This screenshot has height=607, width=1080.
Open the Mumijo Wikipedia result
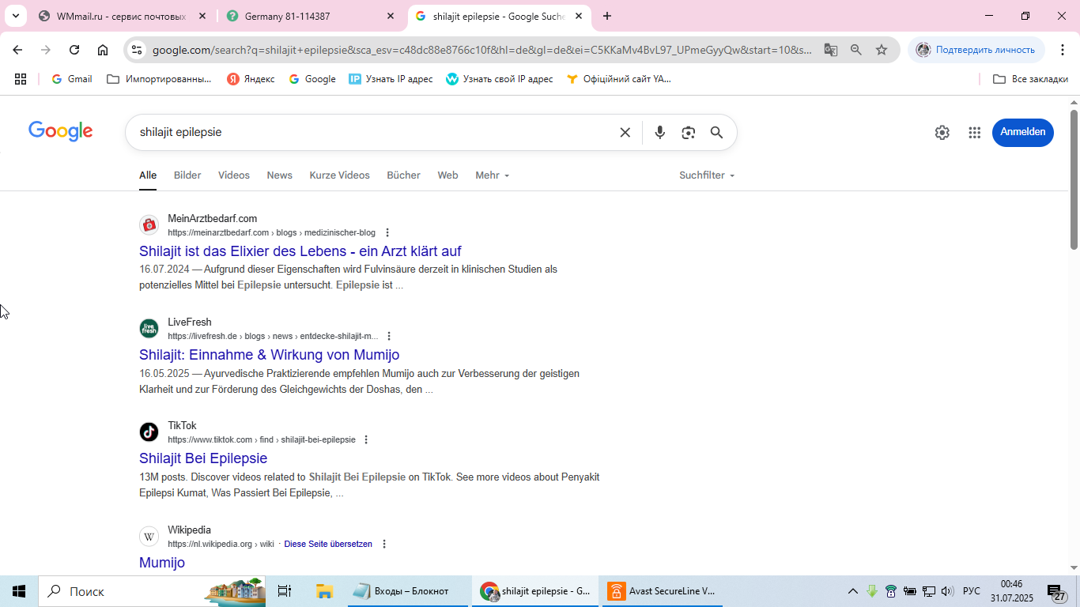pos(162,563)
